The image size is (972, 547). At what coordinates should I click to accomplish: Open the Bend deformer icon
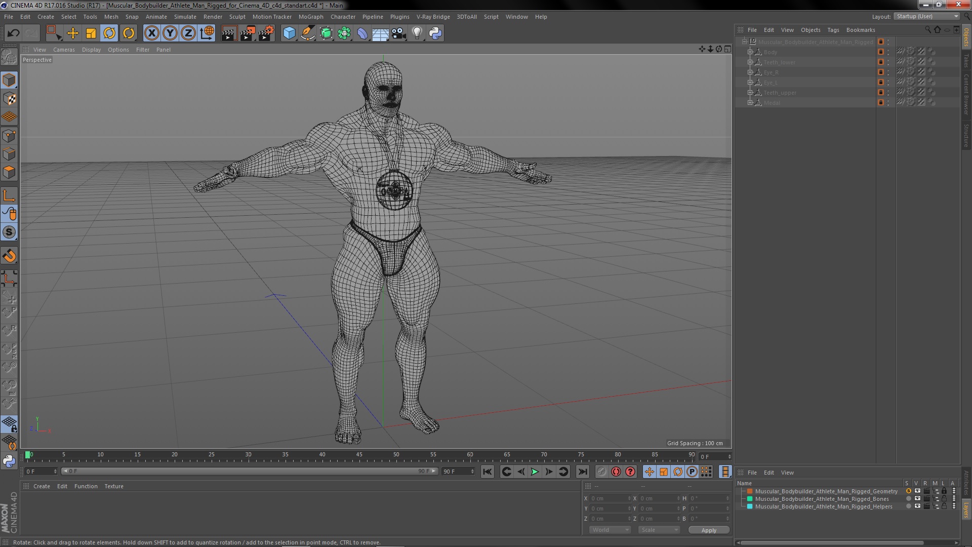pos(362,33)
